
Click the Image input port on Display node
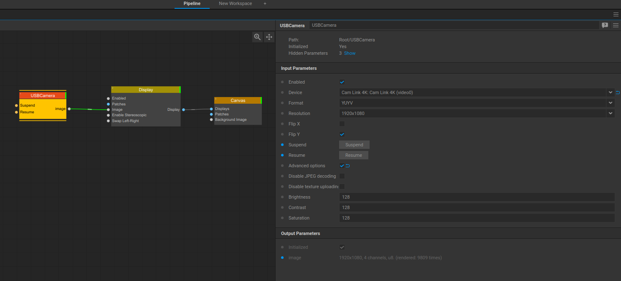(x=108, y=110)
